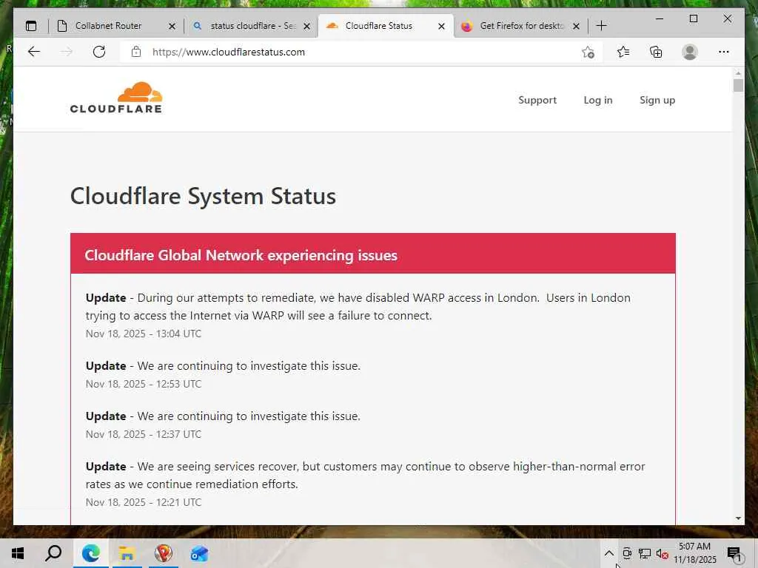This screenshot has width=758, height=568.
Task: Open Cloudflare Global Network experiencing issues incident
Action: click(241, 255)
